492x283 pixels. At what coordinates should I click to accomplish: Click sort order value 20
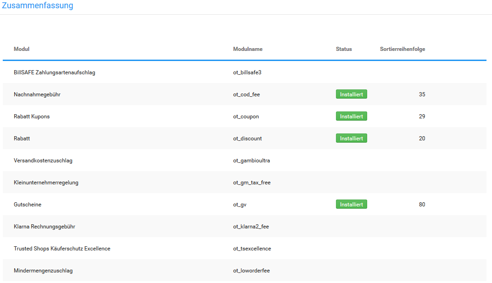pyautogui.click(x=422, y=139)
